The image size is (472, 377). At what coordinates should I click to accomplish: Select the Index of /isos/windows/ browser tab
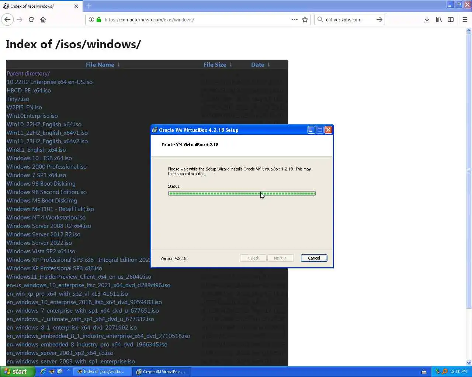point(41,6)
